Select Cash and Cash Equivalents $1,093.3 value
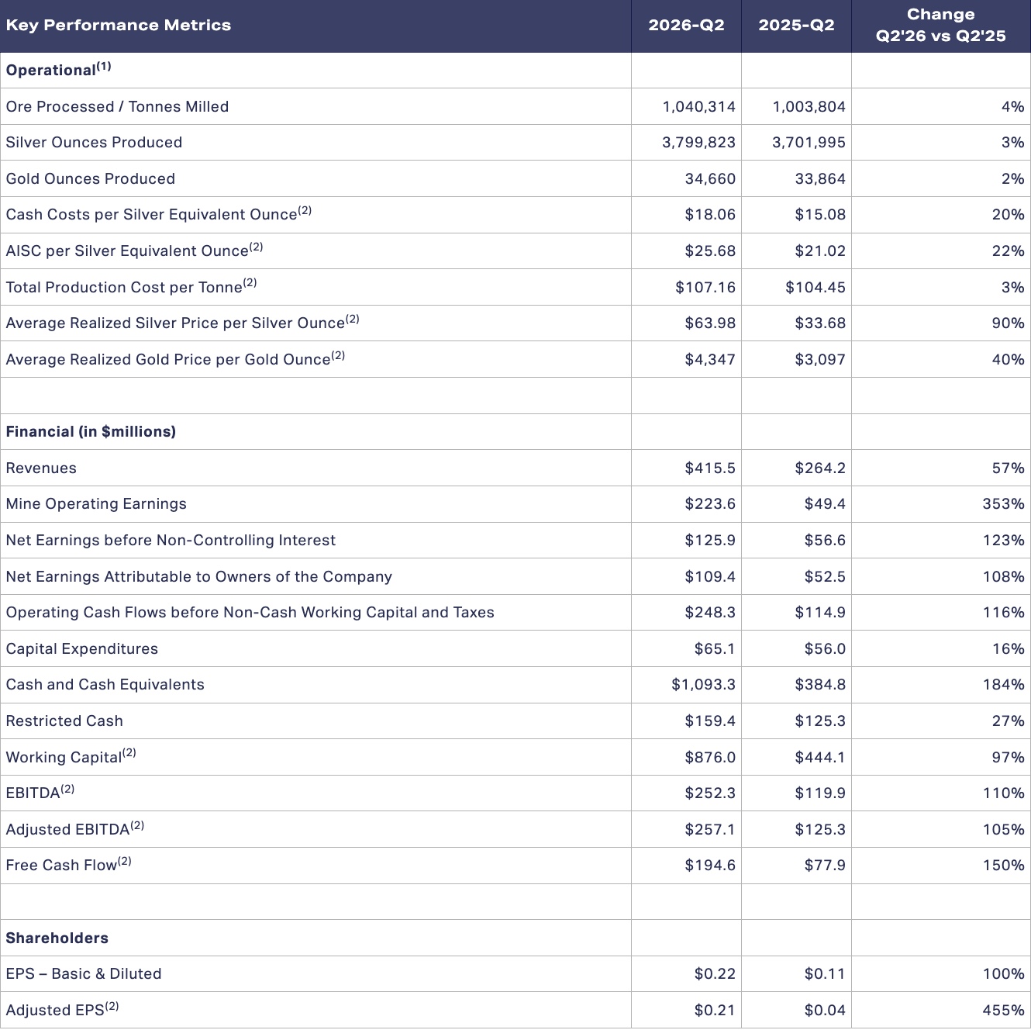Screen dimensions: 1031x1030 pyautogui.click(x=703, y=685)
